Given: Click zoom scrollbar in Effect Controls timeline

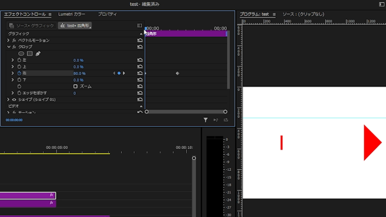Looking at the screenshot, I should pos(186,112).
